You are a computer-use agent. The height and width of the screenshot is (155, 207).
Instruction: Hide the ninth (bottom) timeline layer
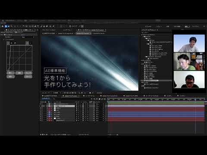(x=41, y=120)
